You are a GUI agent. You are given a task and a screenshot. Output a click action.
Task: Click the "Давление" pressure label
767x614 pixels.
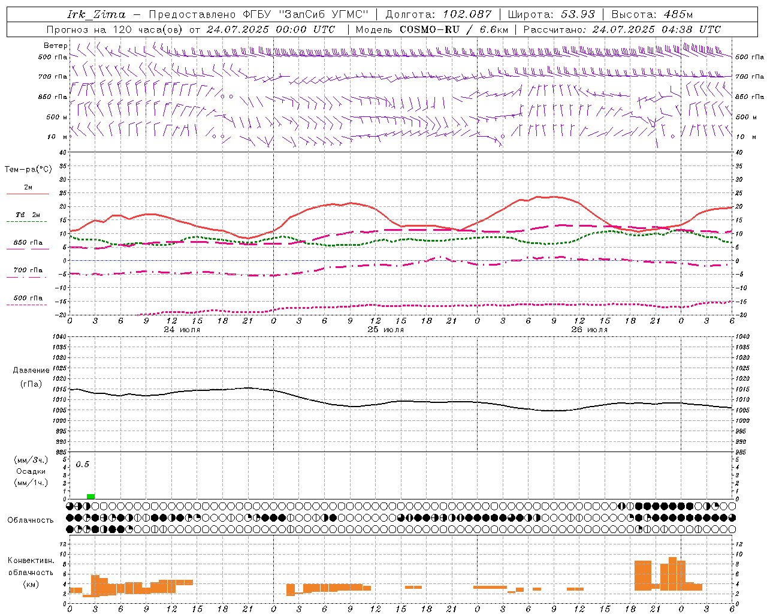pos(31,371)
